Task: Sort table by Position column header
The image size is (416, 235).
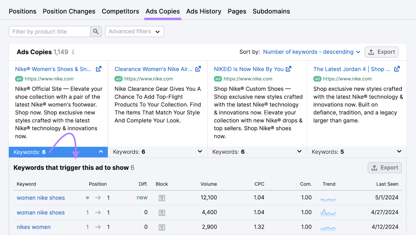Action: click(98, 184)
